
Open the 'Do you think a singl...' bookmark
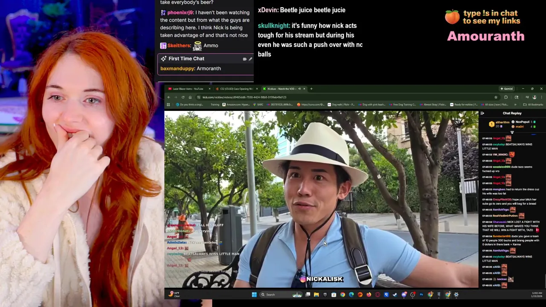pyautogui.click(x=189, y=104)
